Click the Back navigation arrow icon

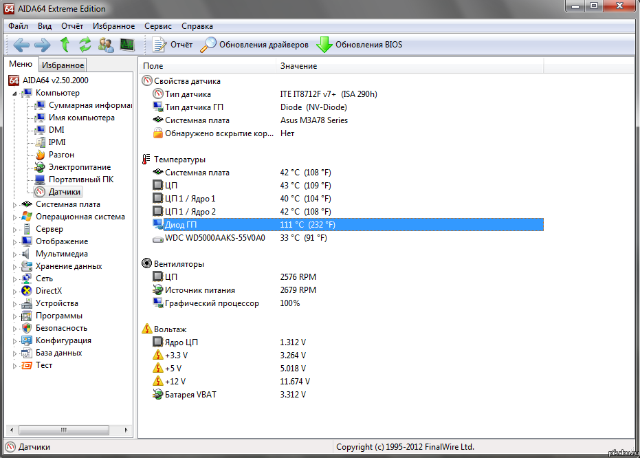(21, 45)
